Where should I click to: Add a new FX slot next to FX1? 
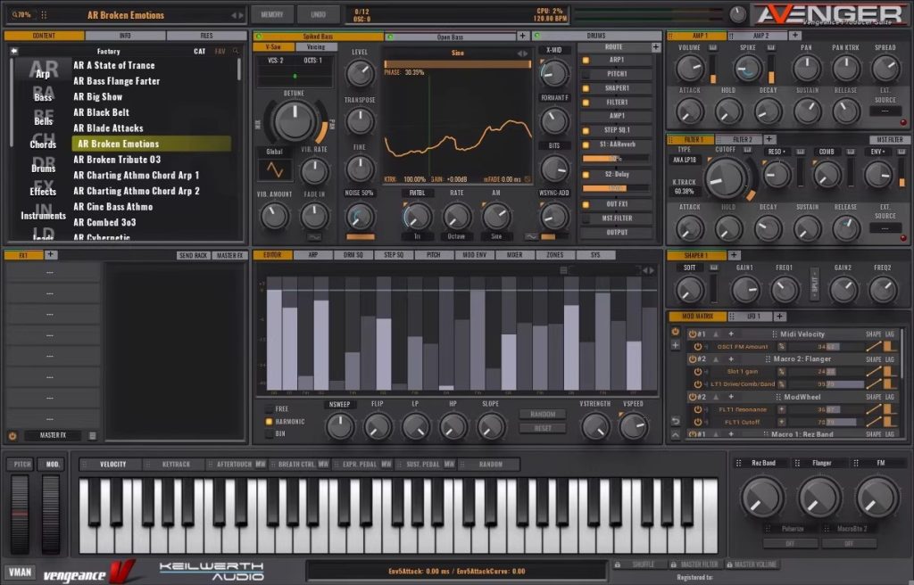tap(51, 255)
